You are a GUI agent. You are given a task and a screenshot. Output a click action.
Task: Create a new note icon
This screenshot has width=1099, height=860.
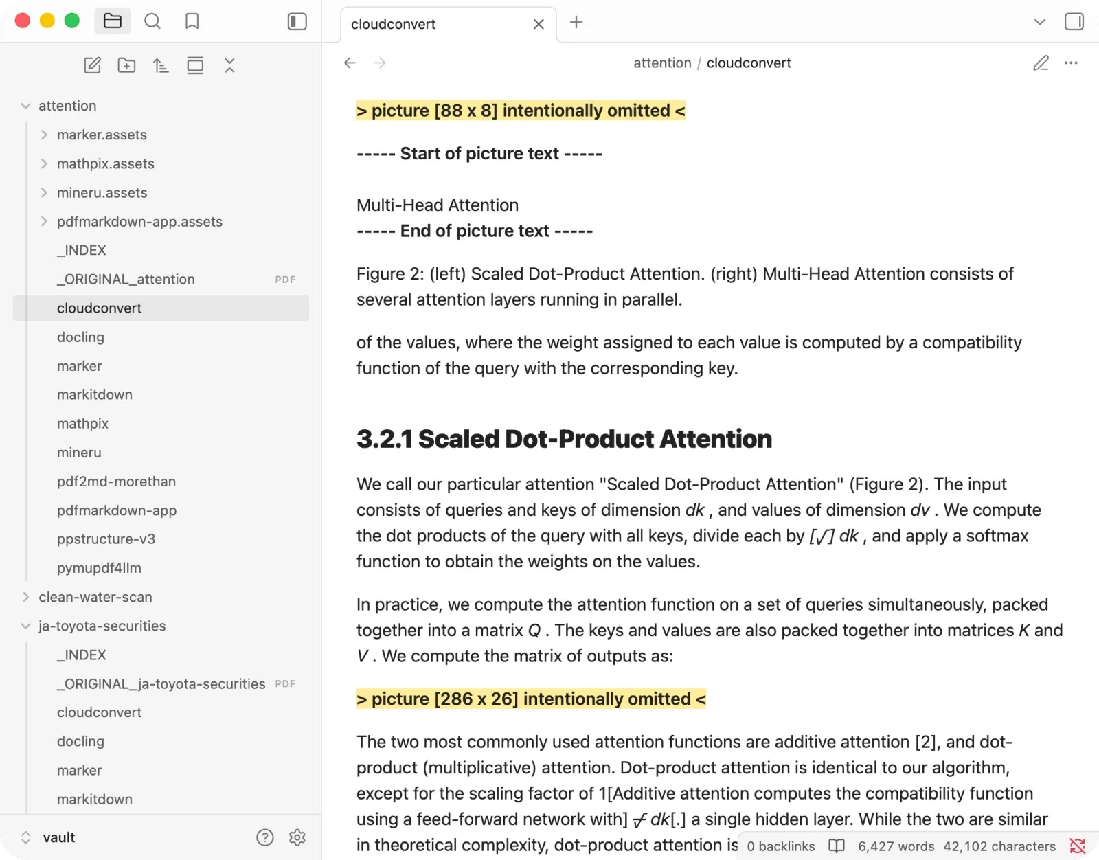[x=92, y=65]
